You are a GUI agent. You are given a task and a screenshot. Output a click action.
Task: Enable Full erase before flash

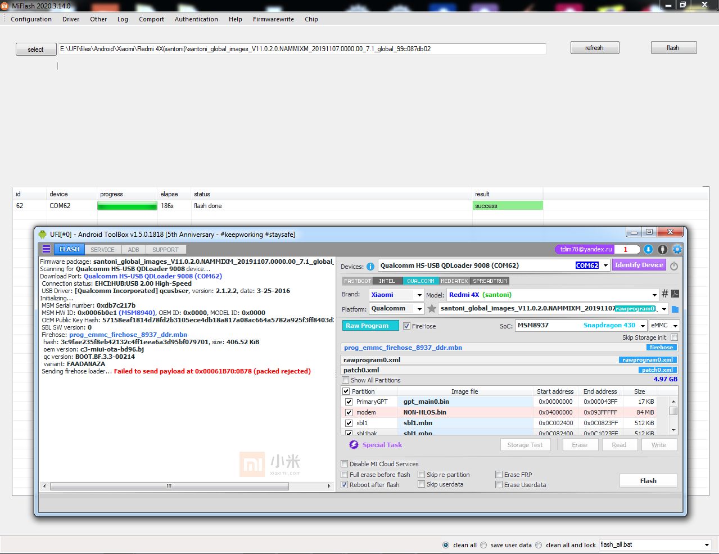click(x=345, y=475)
